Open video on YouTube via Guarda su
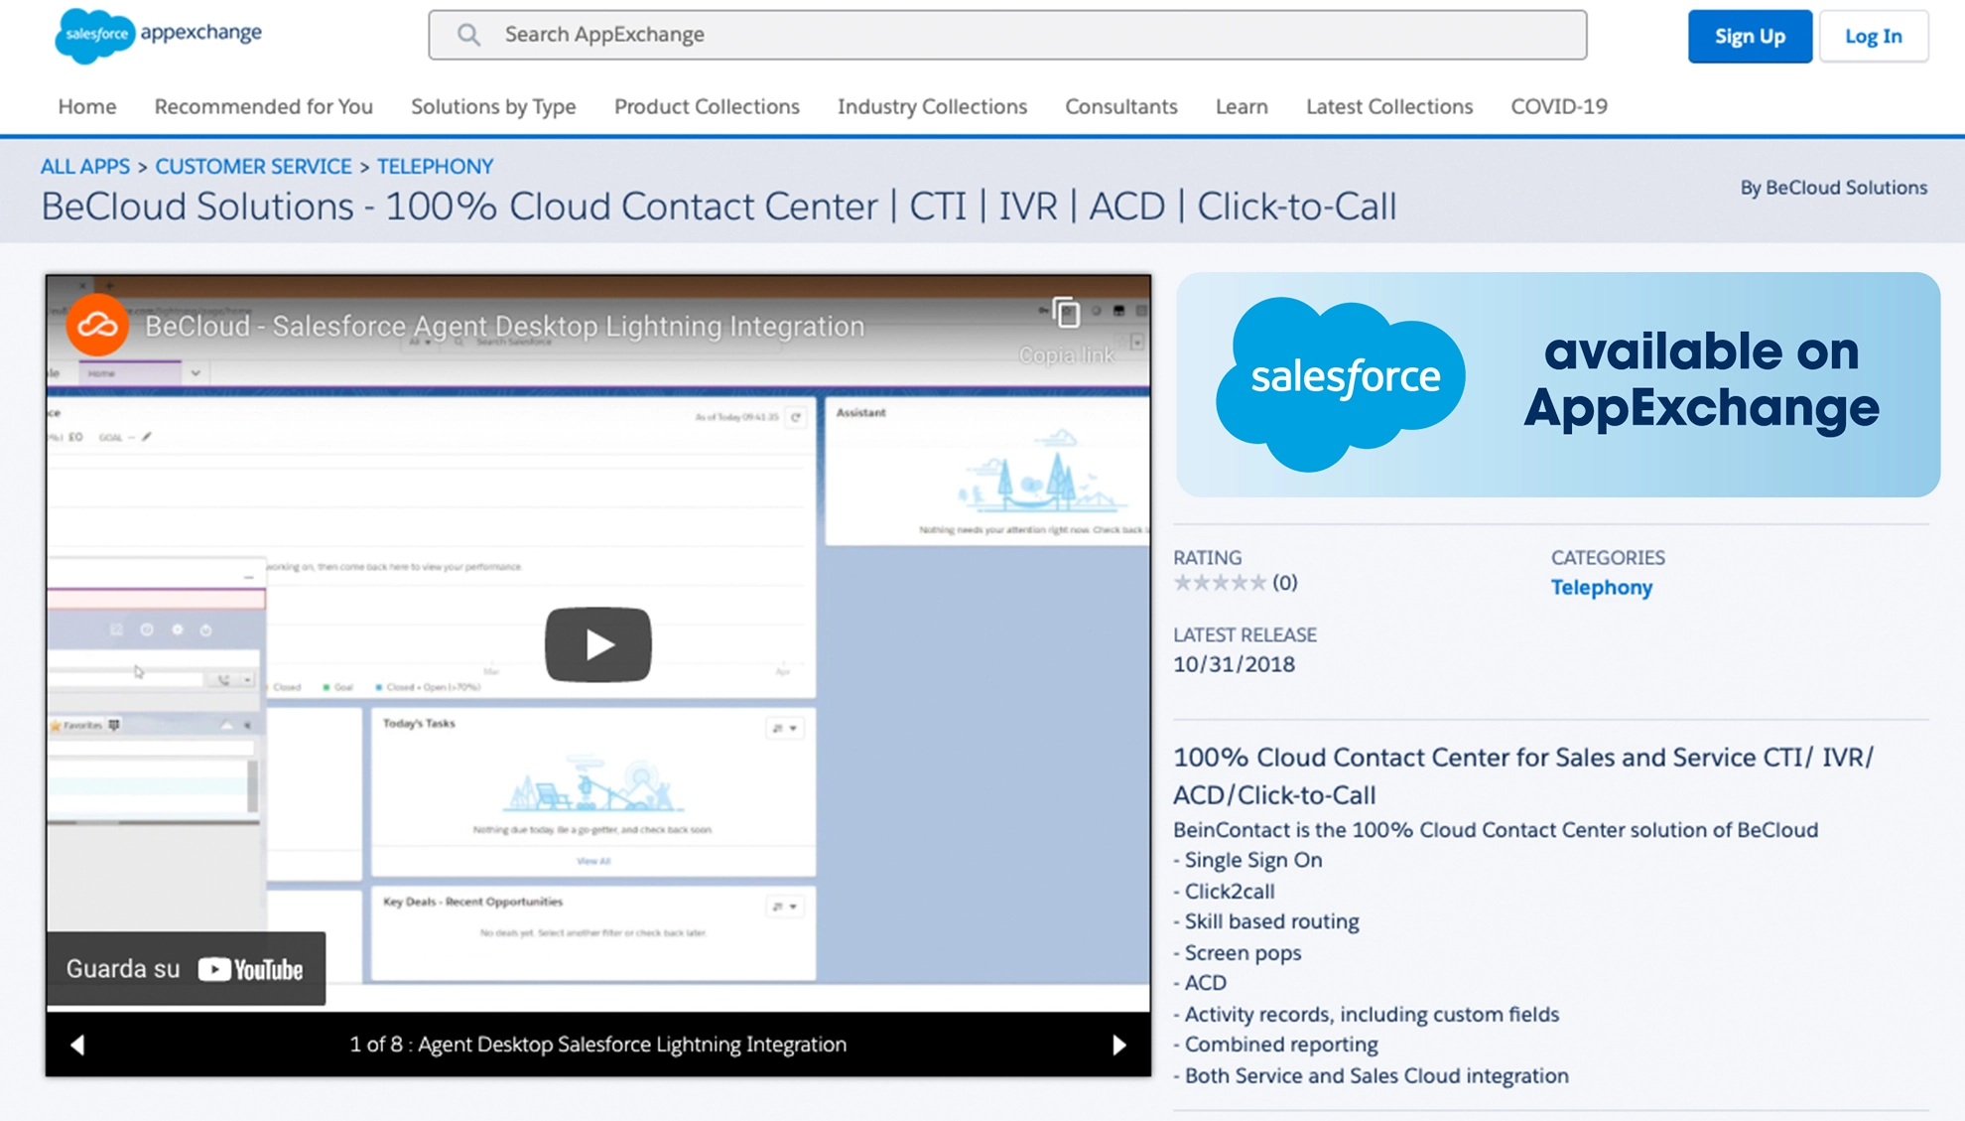The height and width of the screenshot is (1121, 1965). tap(186, 969)
